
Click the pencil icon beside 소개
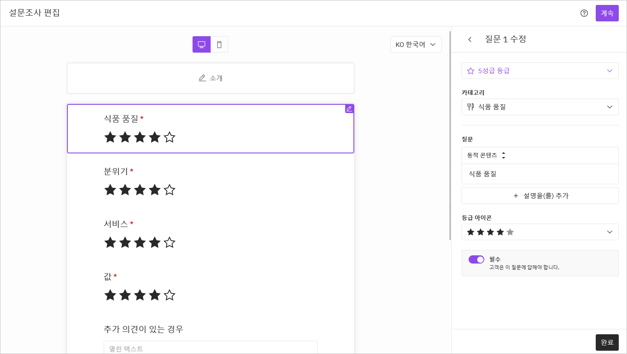click(x=202, y=78)
